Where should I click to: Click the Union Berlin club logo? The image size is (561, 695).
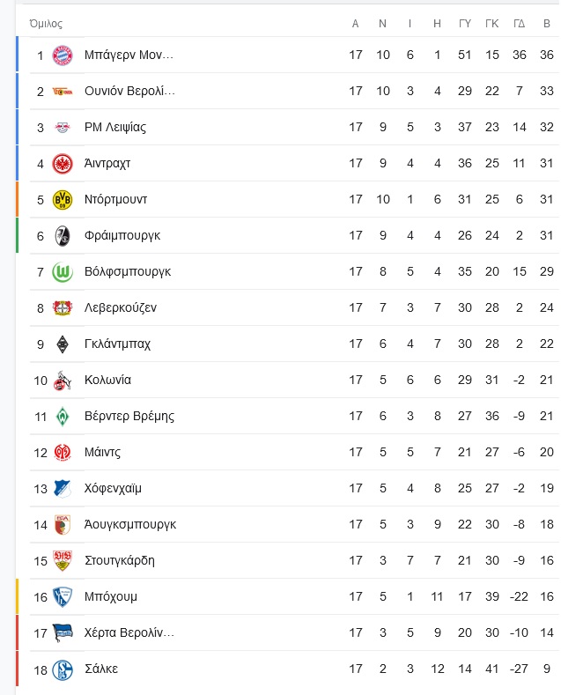63,92
